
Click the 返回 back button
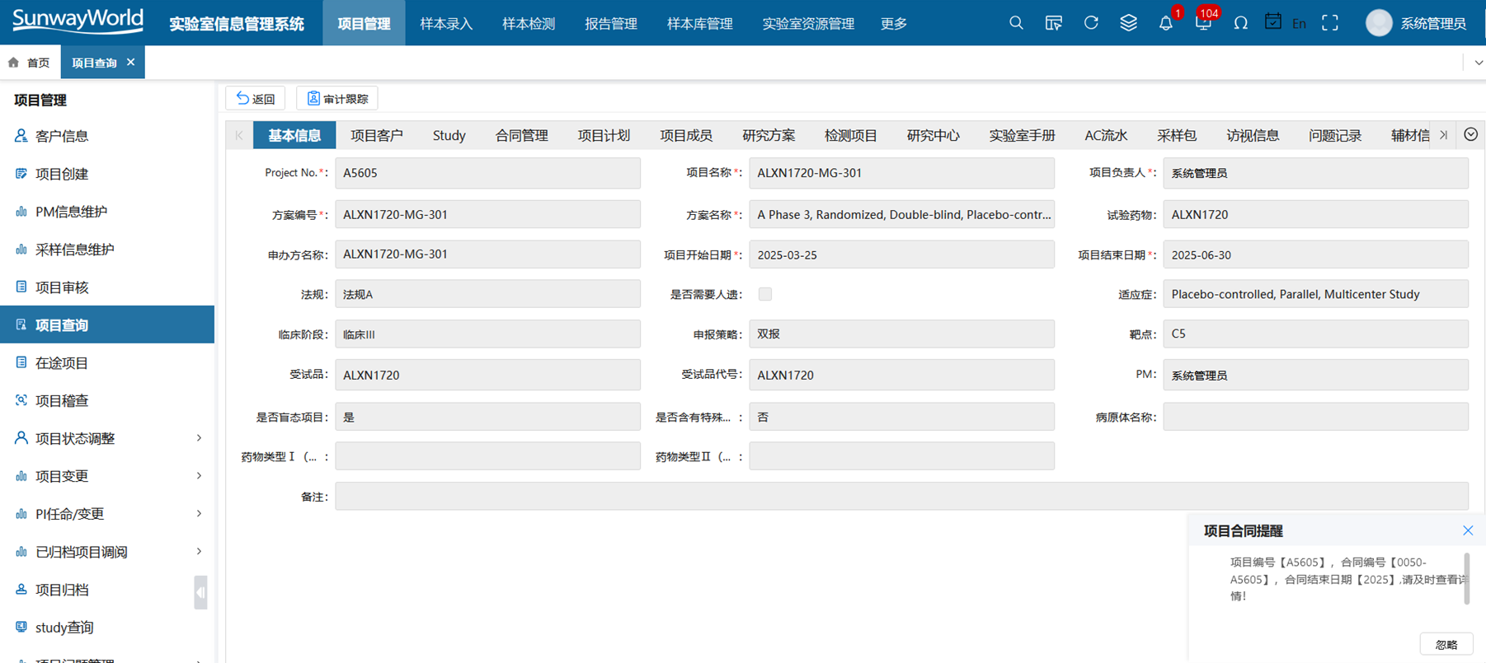click(x=256, y=99)
